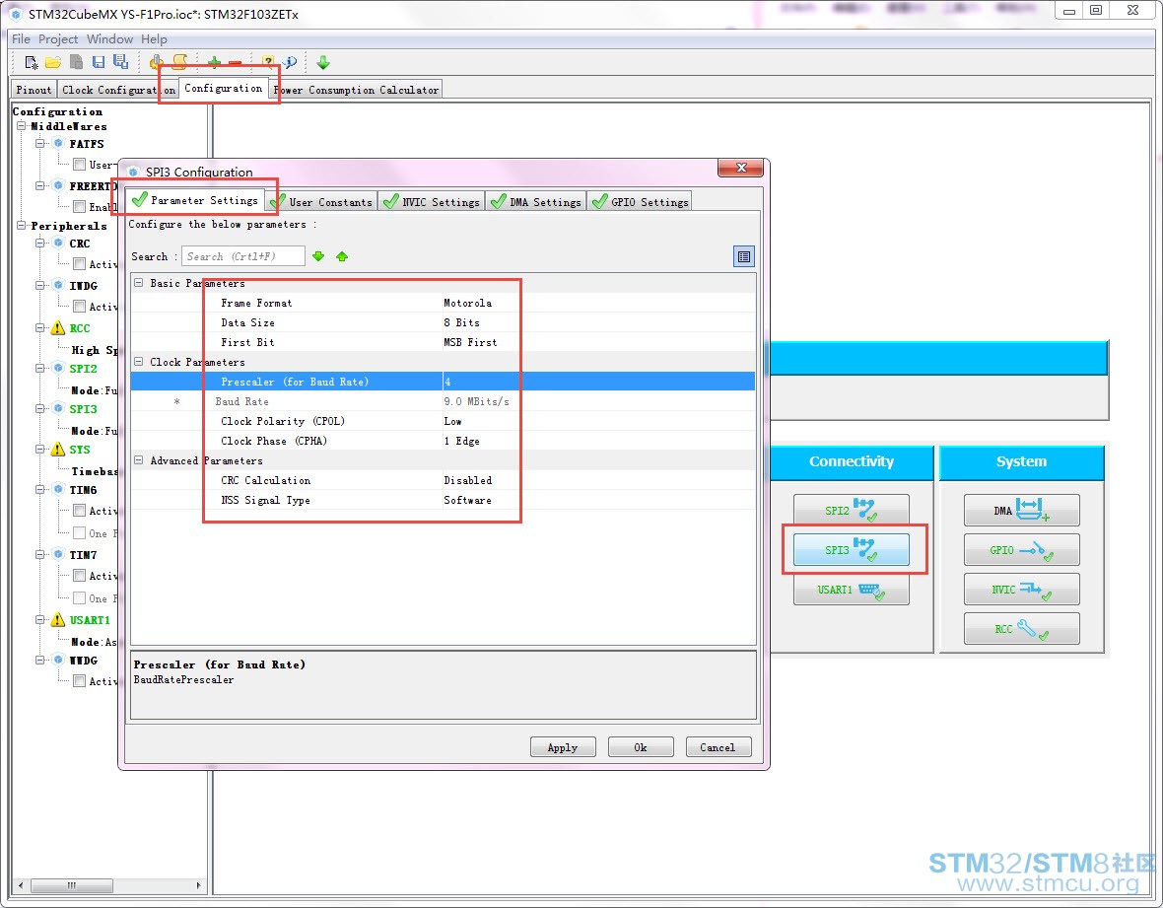Viewport: 1163px width, 908px height.
Task: Click the RCC warning triangle icon in tree
Action: tap(58, 328)
